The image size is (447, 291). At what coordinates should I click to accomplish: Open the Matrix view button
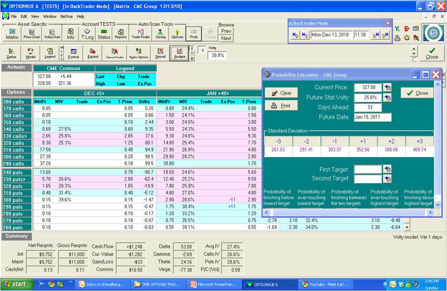tap(12, 34)
